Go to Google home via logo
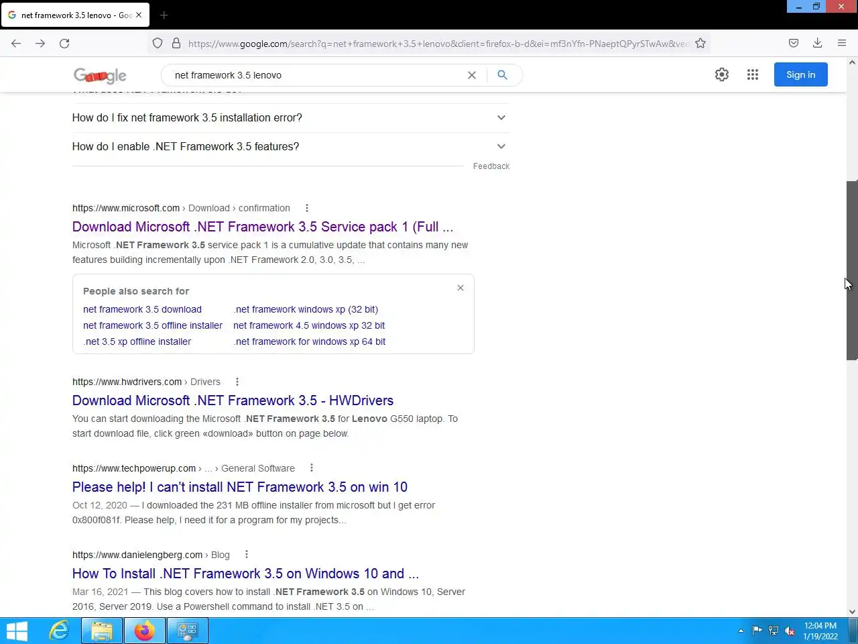This screenshot has height=644, width=858. 100,75
